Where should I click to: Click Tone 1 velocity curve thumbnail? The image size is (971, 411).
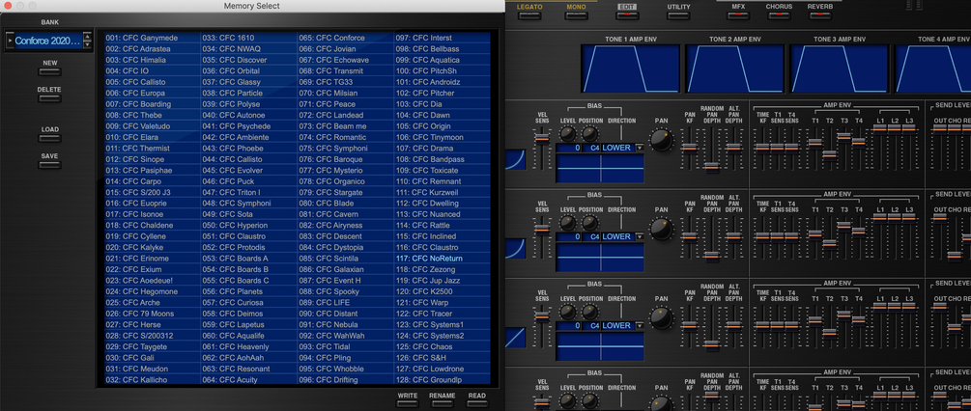click(515, 159)
